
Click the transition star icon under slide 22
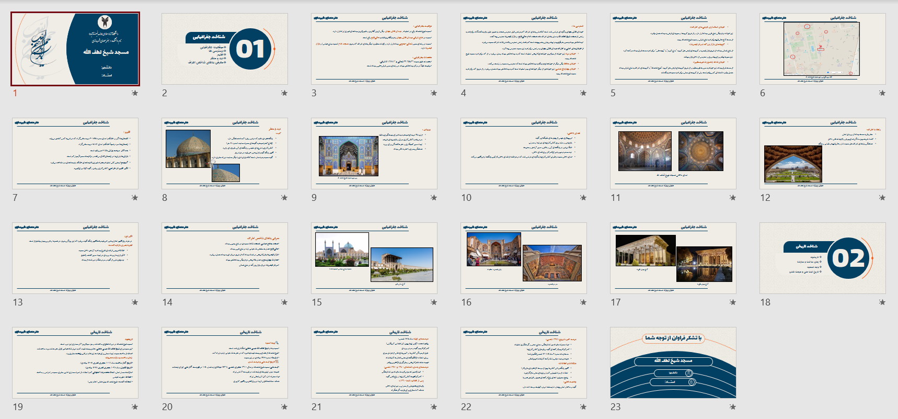pos(583,407)
